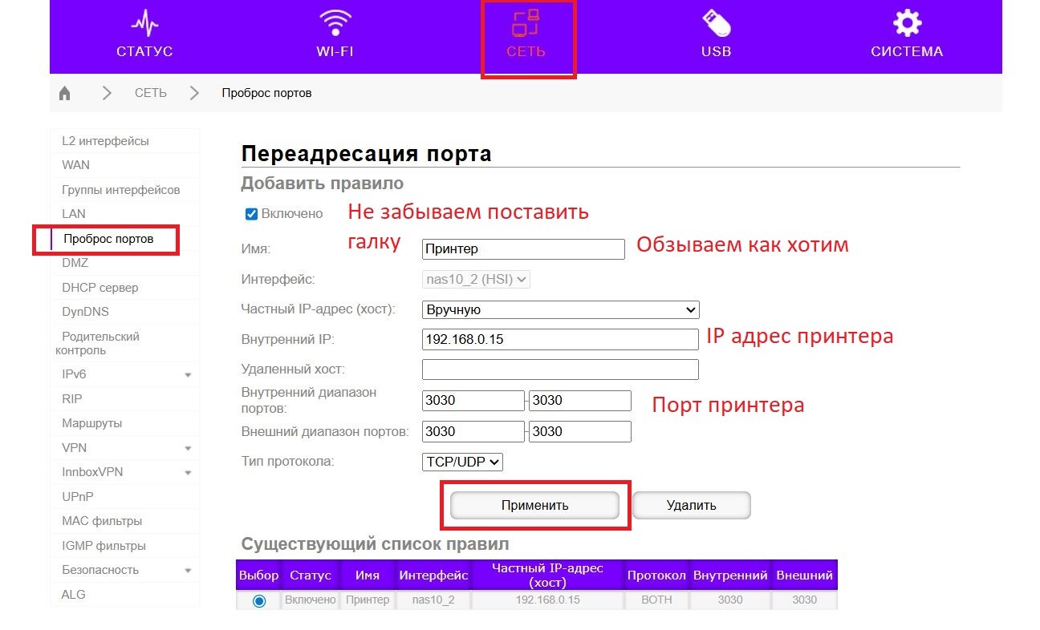Image resolution: width=1040 pixels, height=630 pixels.
Task: Open MAC фильтры in the sidebar
Action: click(102, 521)
